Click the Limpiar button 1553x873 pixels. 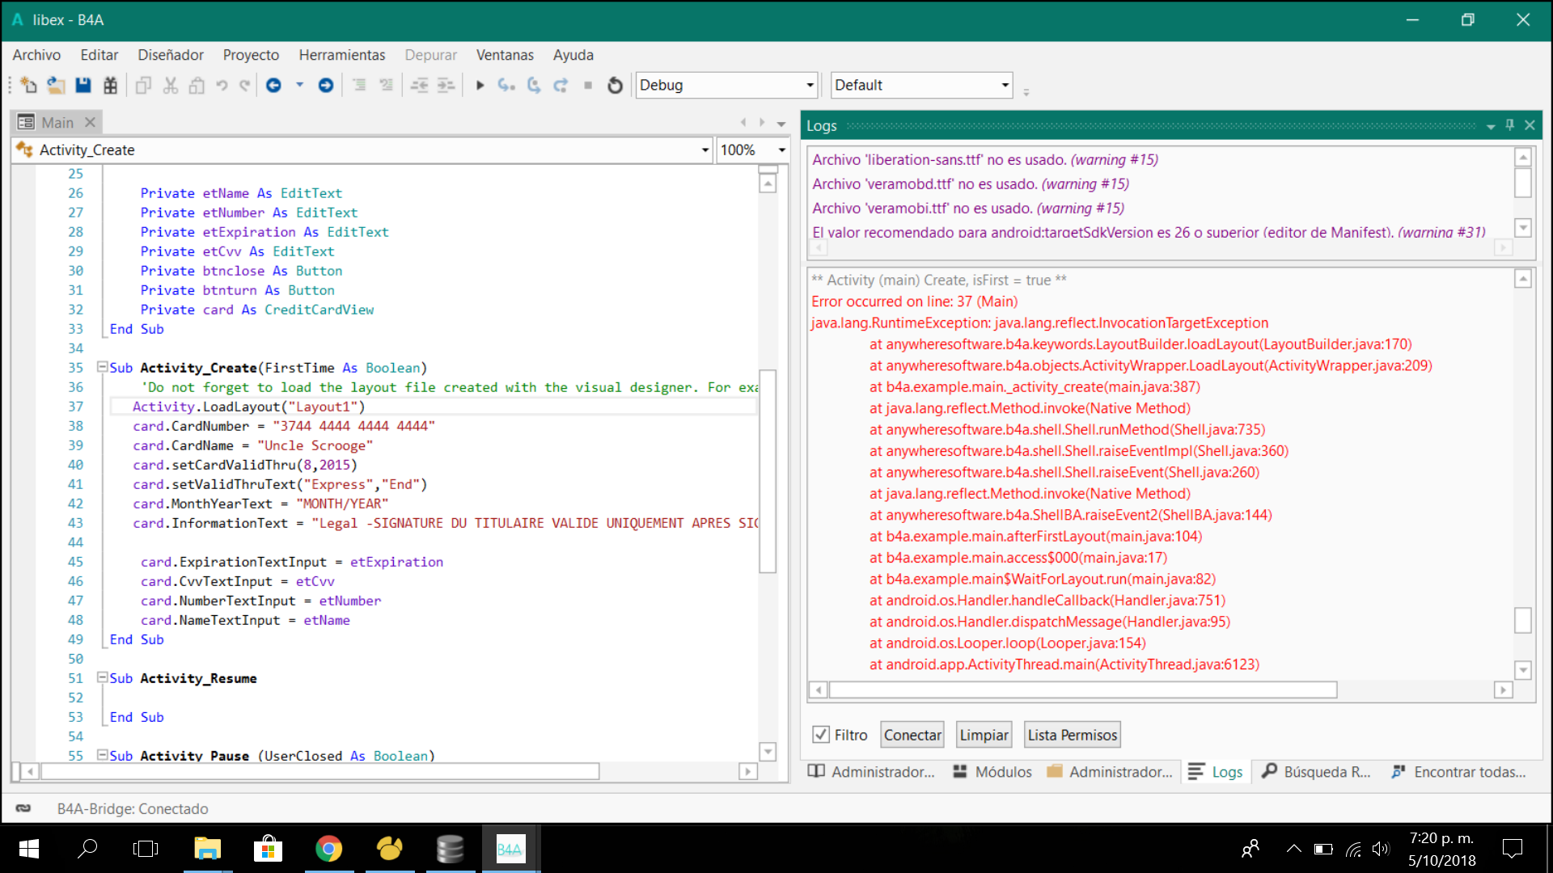coord(984,735)
